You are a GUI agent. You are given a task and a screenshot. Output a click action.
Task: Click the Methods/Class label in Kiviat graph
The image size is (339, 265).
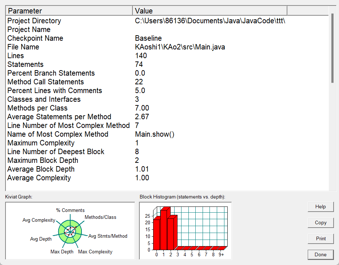(x=100, y=217)
